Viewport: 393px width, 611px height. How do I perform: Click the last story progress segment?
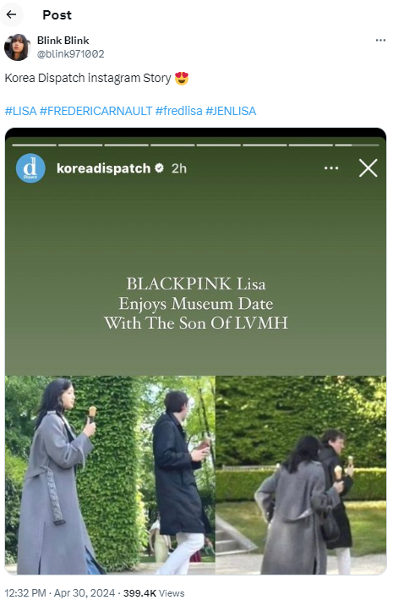pos(357,145)
